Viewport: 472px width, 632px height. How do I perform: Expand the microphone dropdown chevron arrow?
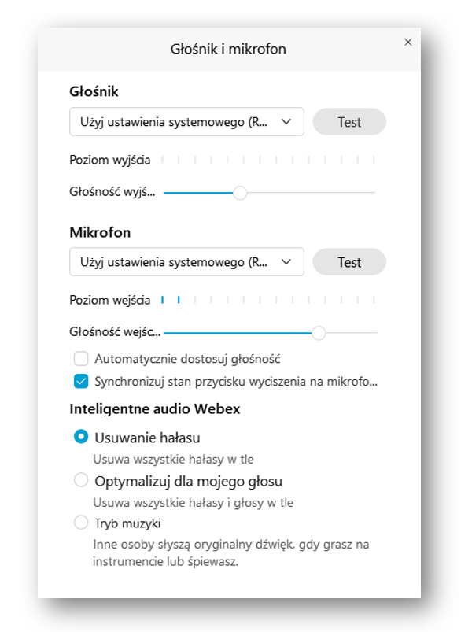coord(286,262)
